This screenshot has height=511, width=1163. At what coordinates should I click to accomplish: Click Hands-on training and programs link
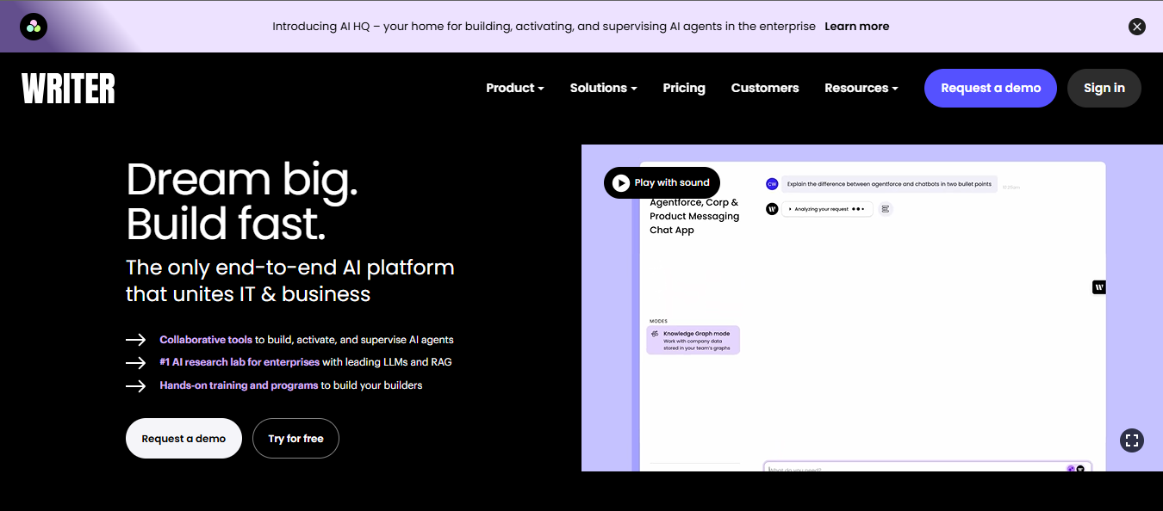point(239,385)
